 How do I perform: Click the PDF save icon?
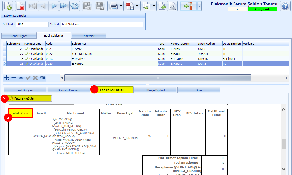tap(130, 6)
